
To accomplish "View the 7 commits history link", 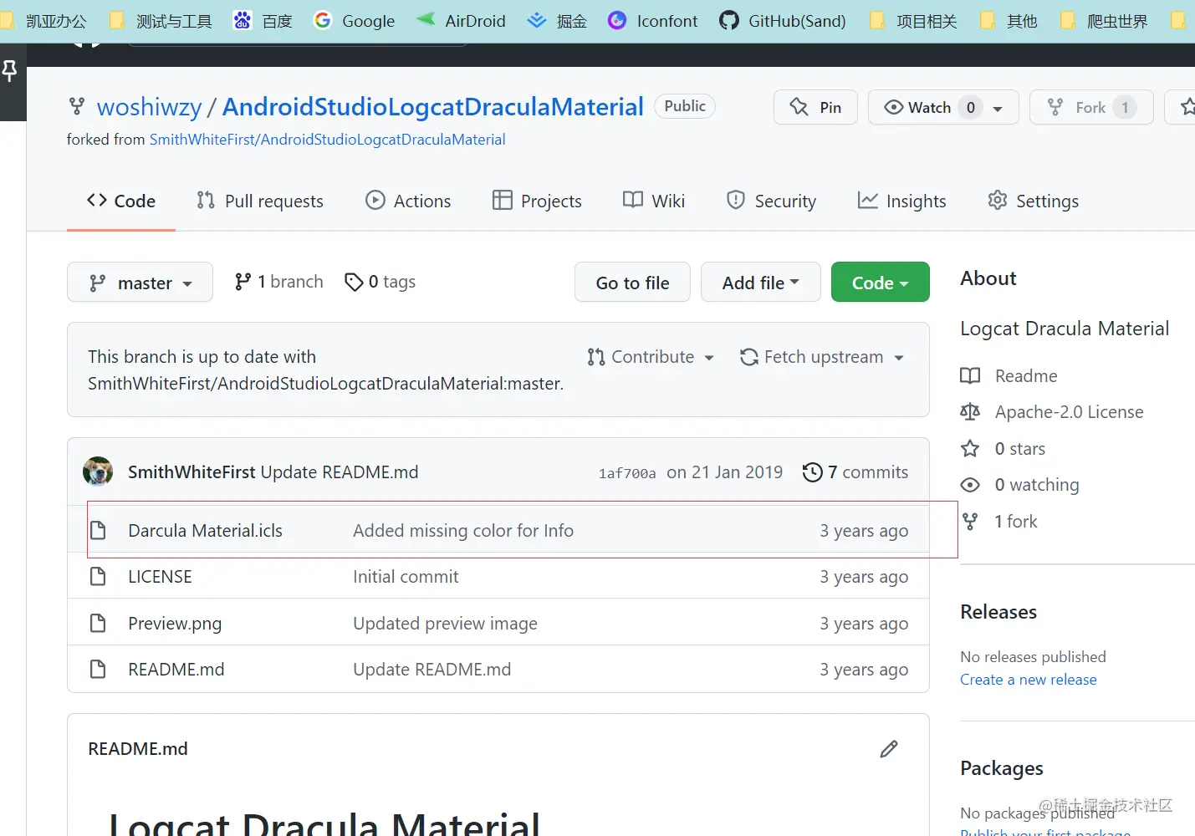I will 855,472.
